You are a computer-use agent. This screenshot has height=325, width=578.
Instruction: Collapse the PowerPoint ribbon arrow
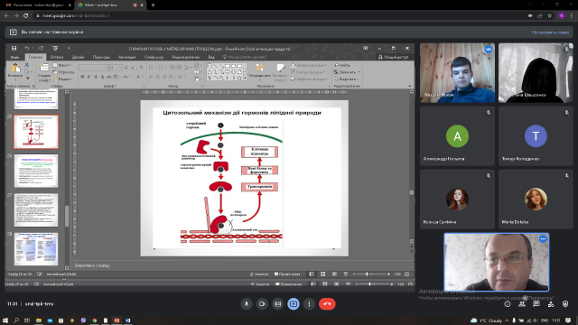[409, 86]
